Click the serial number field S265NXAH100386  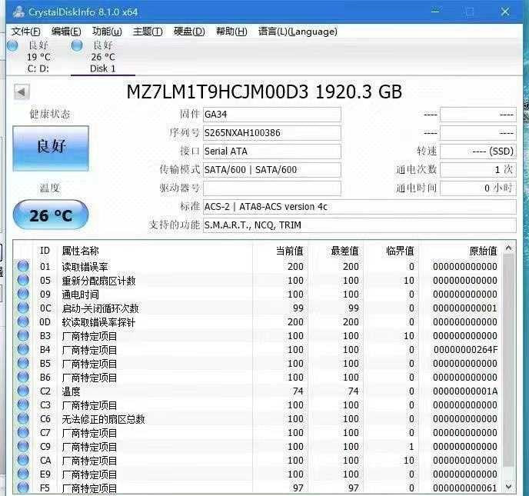[272, 133]
